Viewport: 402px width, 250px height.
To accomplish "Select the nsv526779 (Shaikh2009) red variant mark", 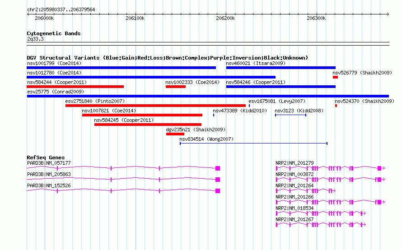I will point(335,77).
